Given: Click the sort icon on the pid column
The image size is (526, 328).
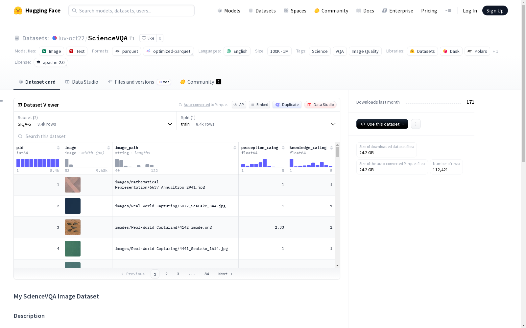Looking at the screenshot, I should 58,148.
